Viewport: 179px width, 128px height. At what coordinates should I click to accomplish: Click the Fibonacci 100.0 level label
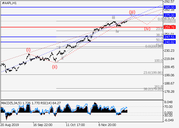click(159, 61)
